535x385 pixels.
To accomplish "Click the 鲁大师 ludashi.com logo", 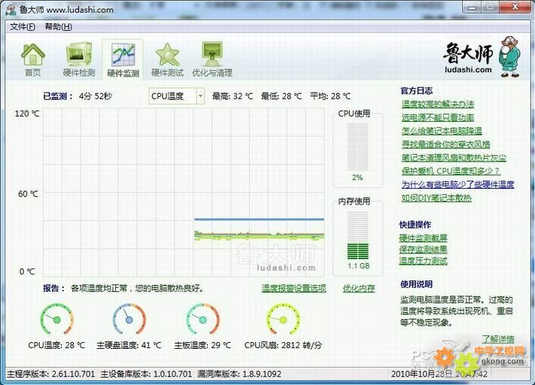I will pyautogui.click(x=482, y=56).
